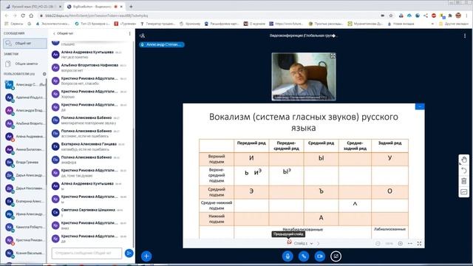Screen dimensions: 473x266
Task: Open Общие заметки shared notes
Action: point(25,64)
